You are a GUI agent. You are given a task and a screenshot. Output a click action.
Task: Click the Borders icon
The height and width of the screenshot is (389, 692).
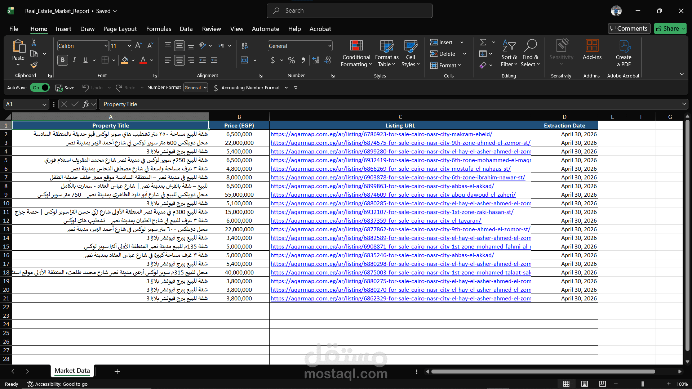(x=105, y=60)
